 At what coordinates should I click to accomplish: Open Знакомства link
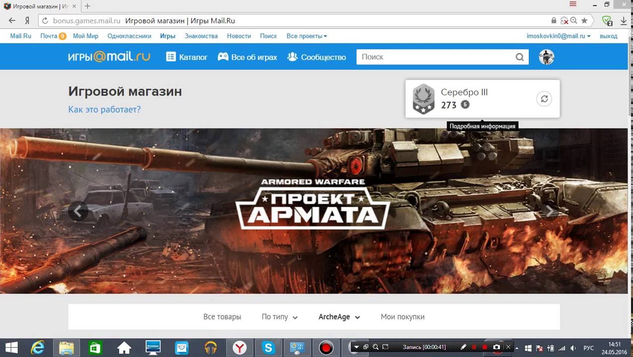click(201, 36)
